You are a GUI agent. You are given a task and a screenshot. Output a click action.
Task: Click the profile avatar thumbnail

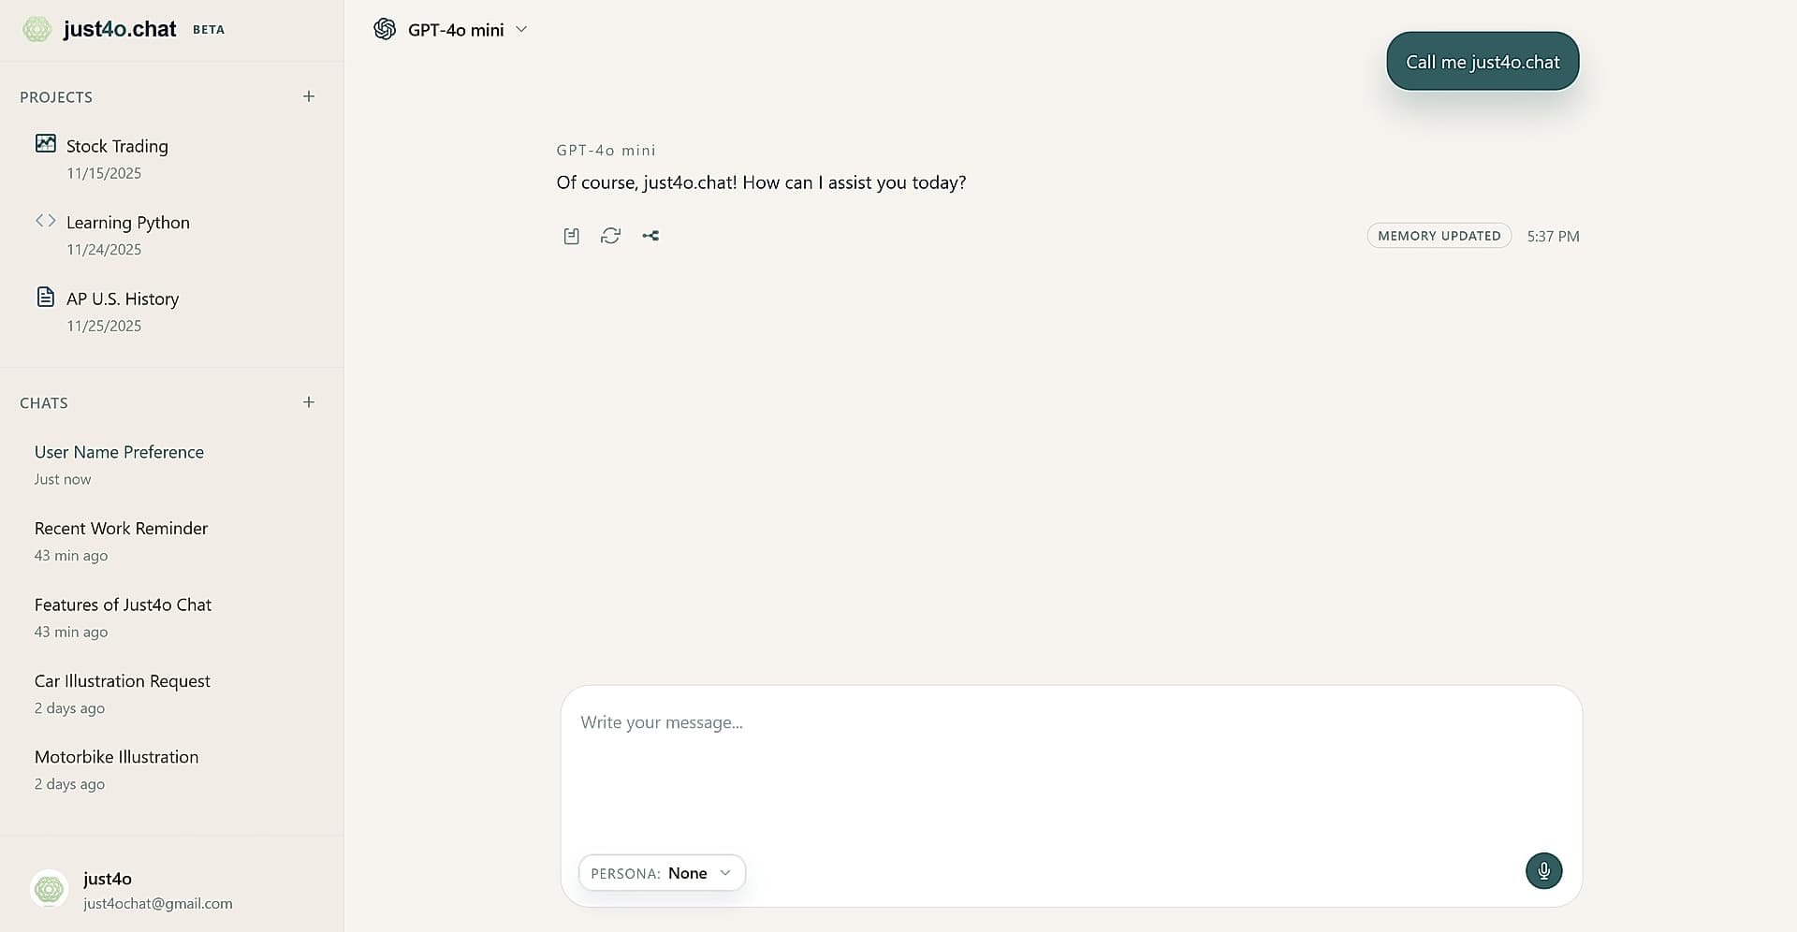coord(49,889)
